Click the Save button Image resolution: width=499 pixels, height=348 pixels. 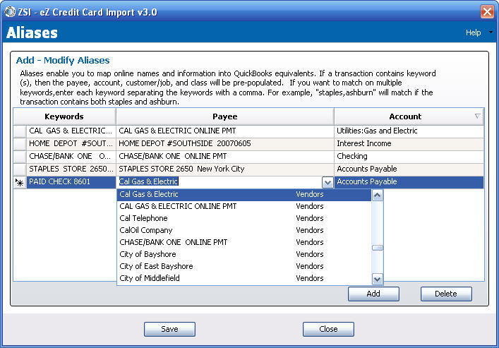click(x=169, y=329)
